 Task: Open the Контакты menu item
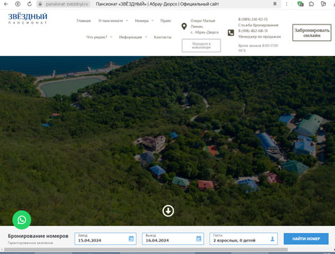[163, 37]
